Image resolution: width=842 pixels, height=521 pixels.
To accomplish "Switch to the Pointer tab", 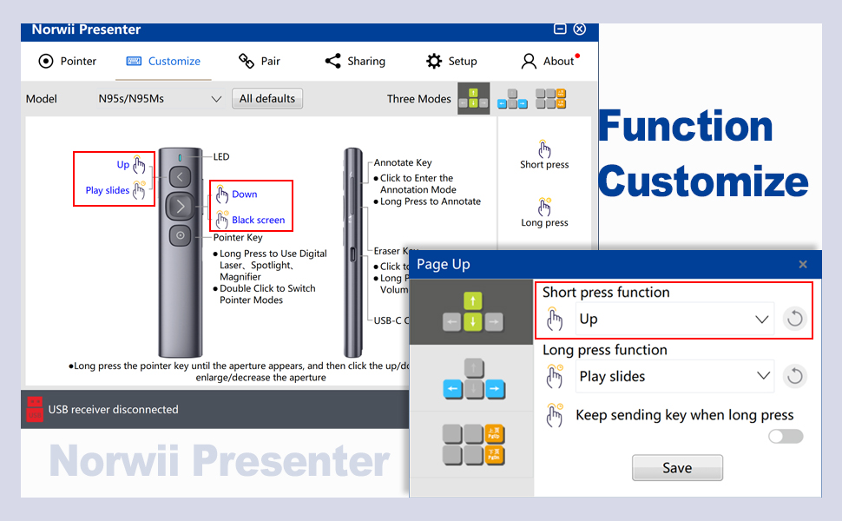I will (68, 62).
